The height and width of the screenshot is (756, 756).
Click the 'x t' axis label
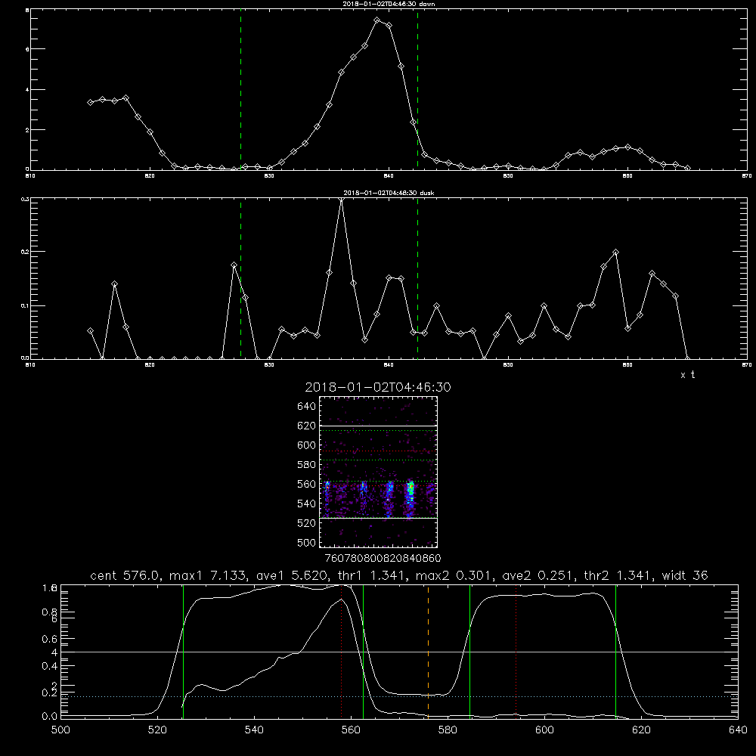point(687,375)
